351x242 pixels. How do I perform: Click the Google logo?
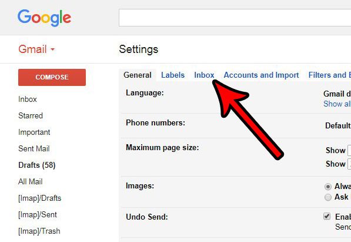pyautogui.click(x=44, y=18)
